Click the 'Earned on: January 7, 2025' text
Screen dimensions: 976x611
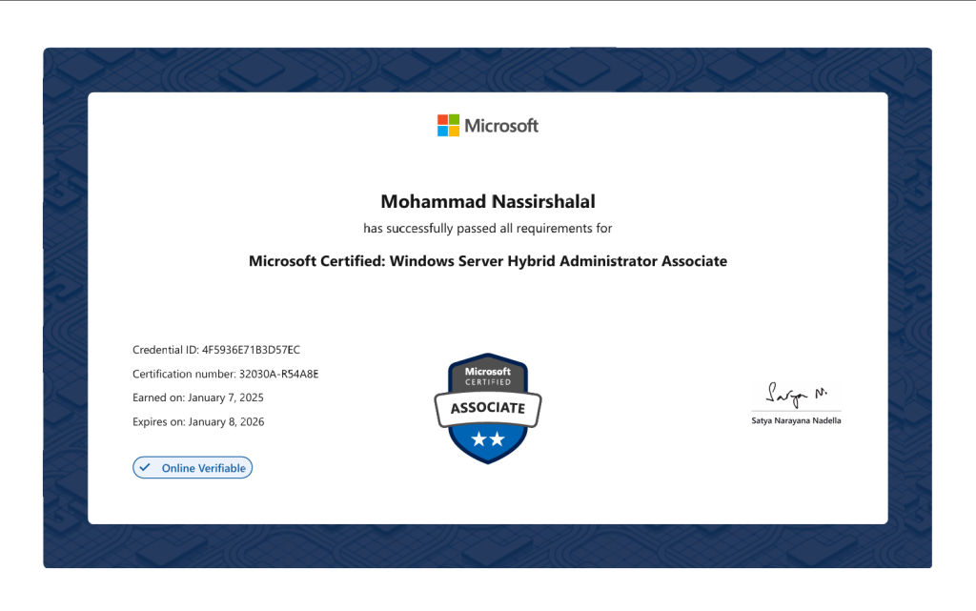[x=198, y=397]
